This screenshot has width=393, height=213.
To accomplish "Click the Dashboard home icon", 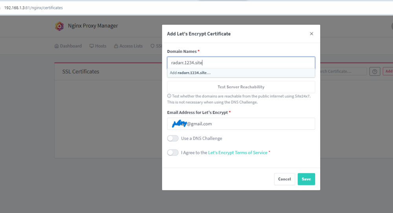I will click(x=57, y=46).
